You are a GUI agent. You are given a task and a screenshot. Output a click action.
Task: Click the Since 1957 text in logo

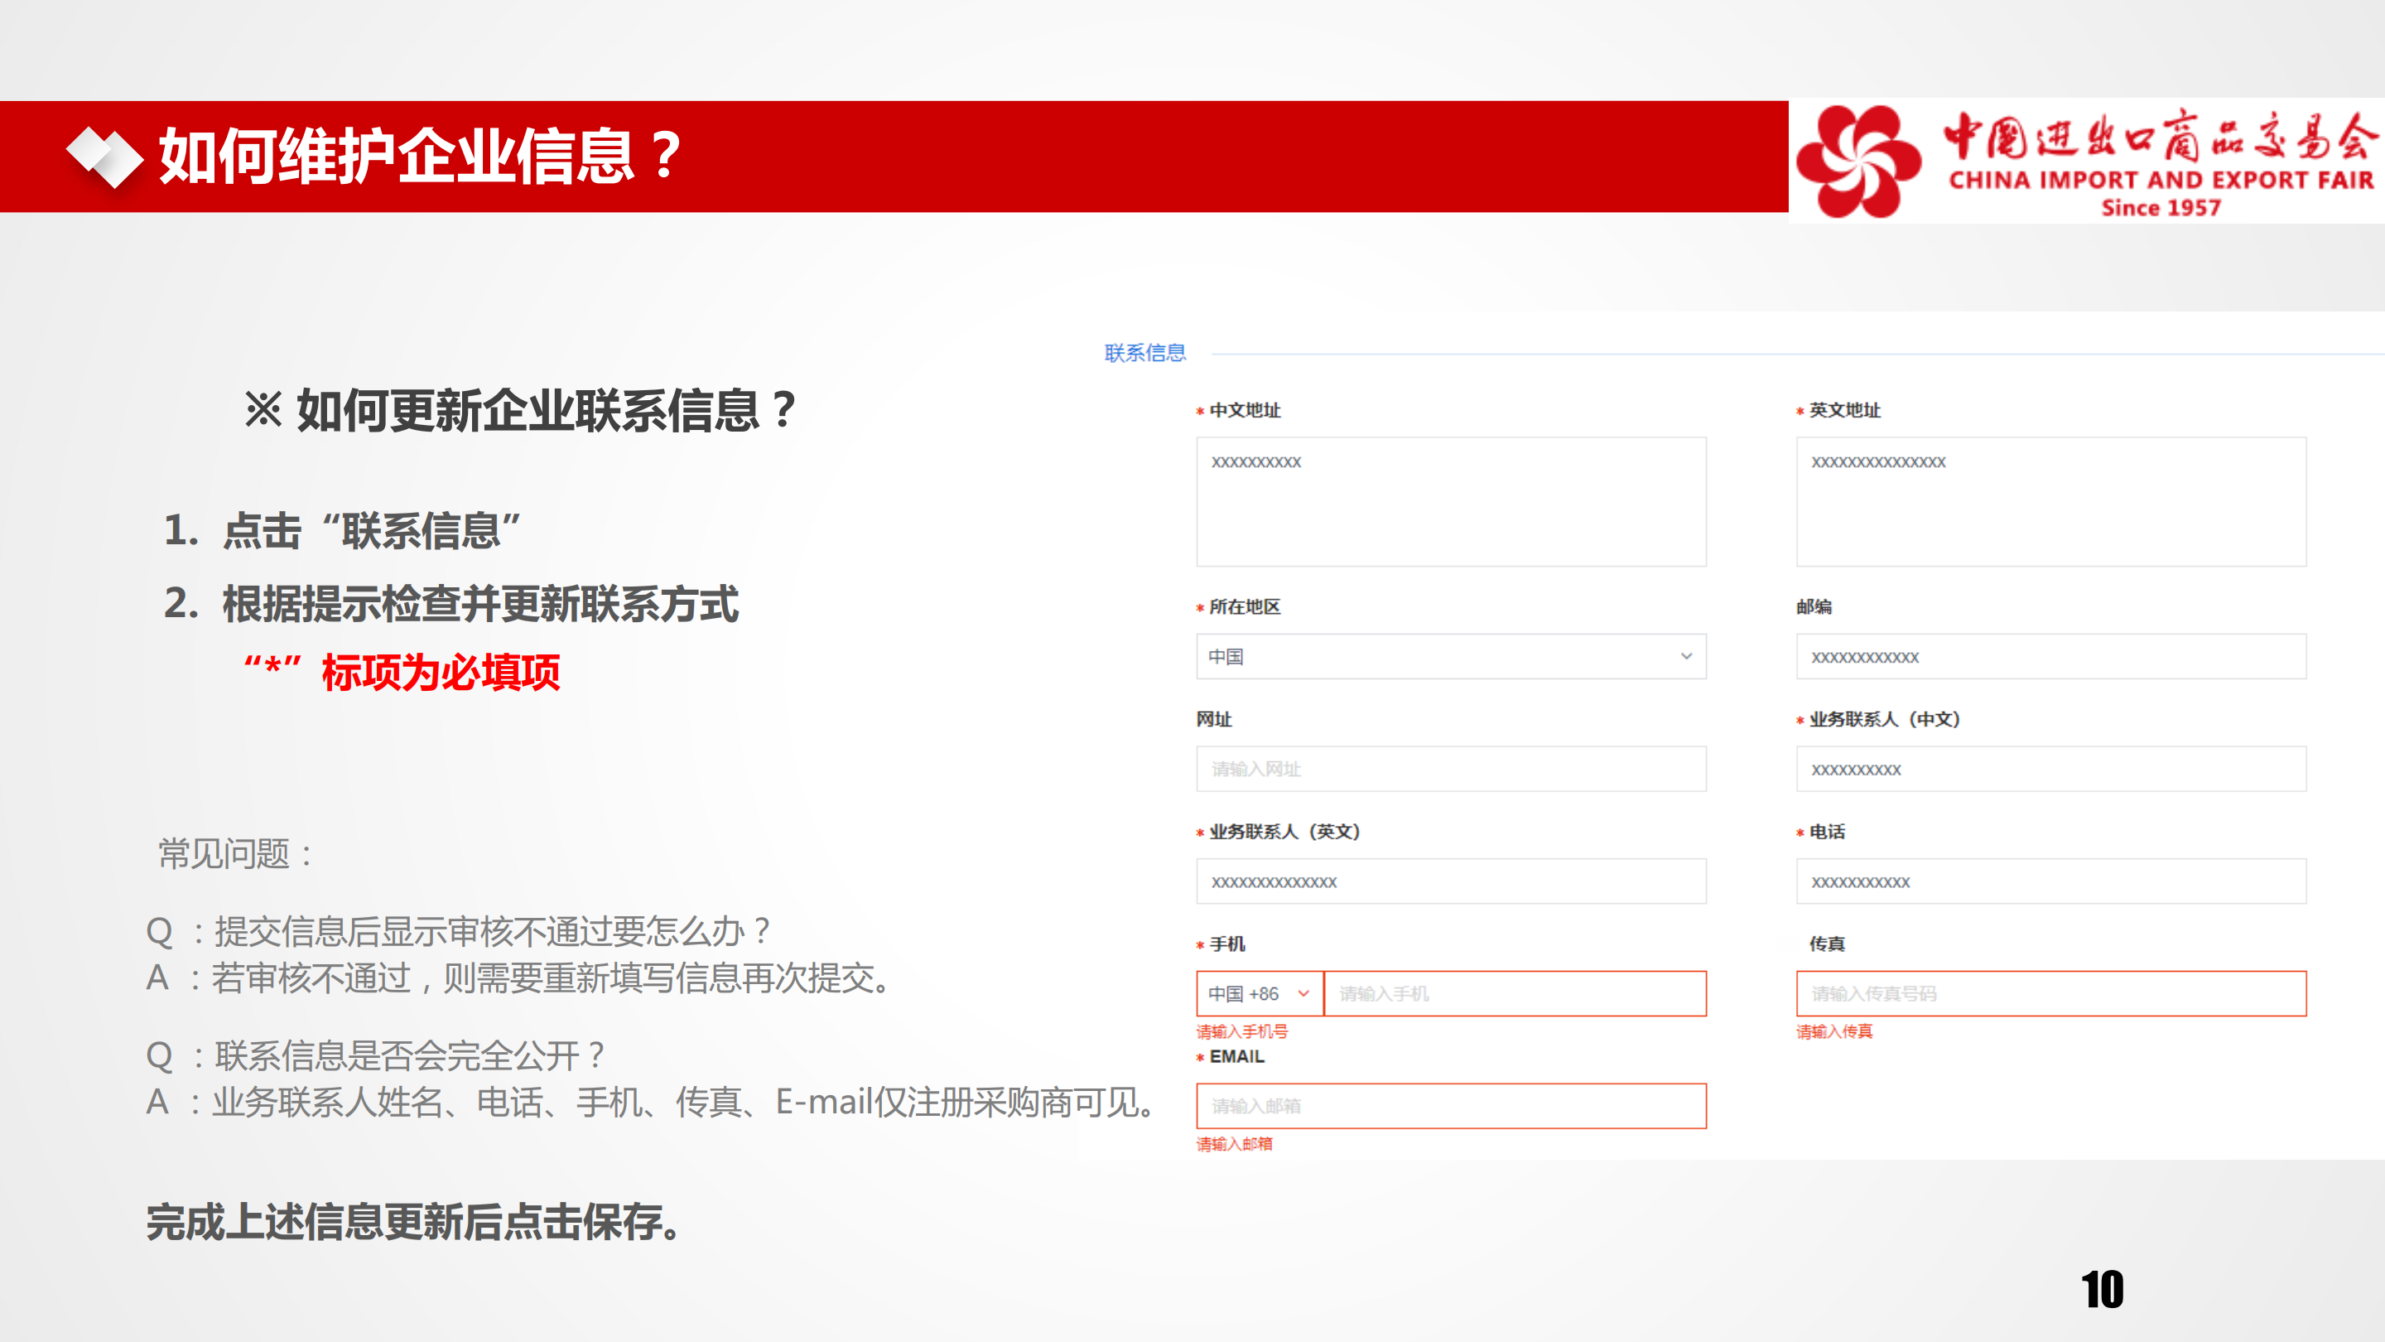point(2161,207)
